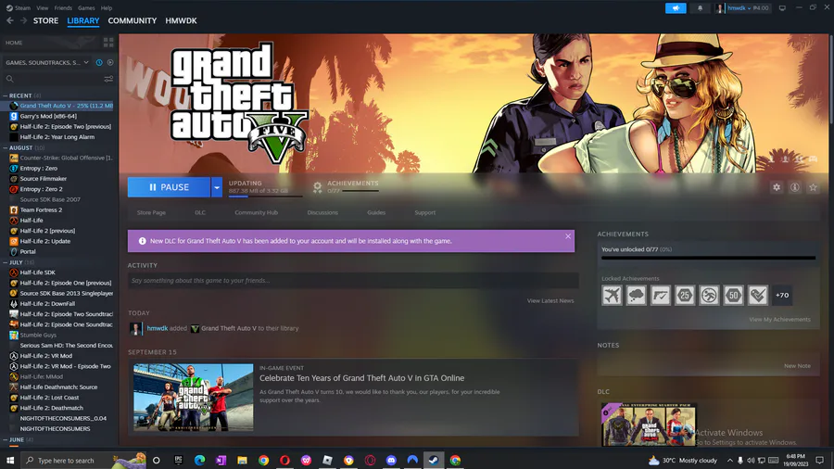Screen dimensions: 834x469
Task: Select Source Filmmaker in the library
Action: (43, 179)
